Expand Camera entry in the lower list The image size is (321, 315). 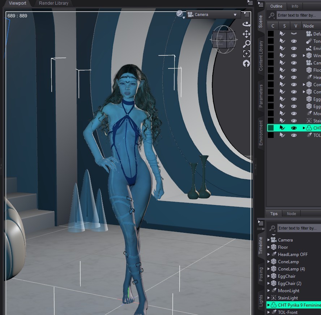(268, 240)
